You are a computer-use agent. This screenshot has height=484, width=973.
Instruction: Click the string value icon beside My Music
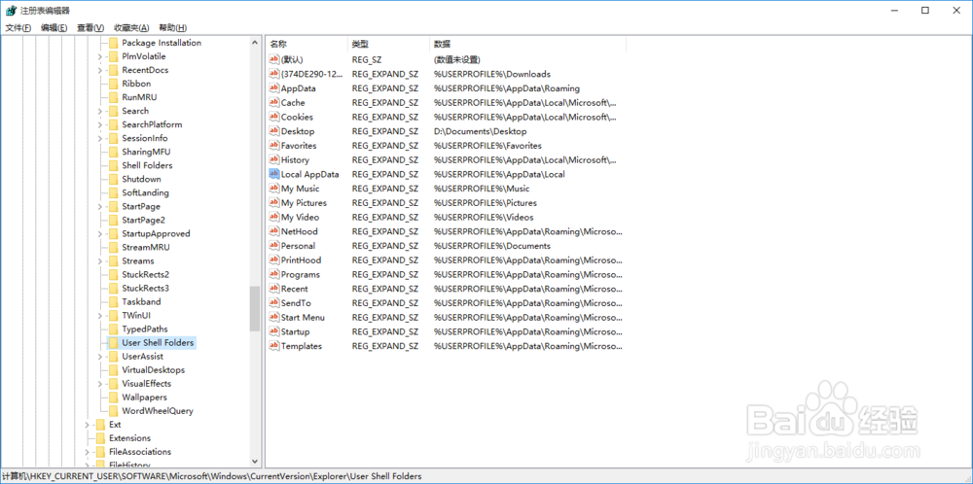pos(274,189)
